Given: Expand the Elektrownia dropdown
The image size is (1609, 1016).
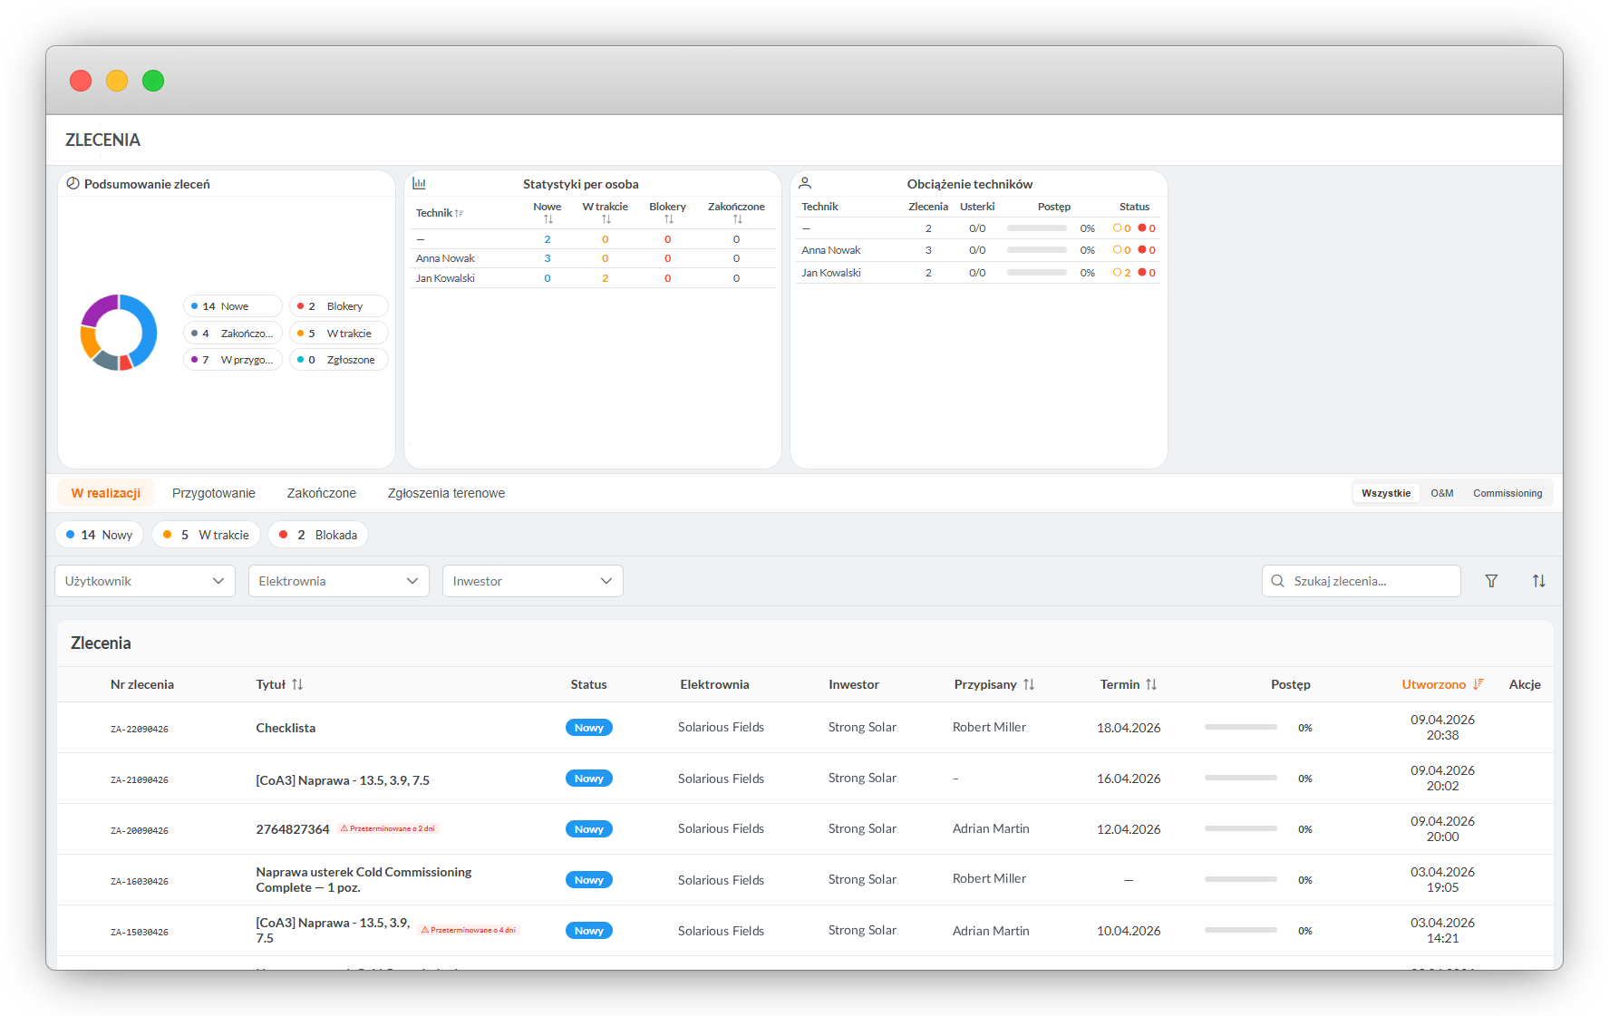Looking at the screenshot, I should pyautogui.click(x=338, y=581).
